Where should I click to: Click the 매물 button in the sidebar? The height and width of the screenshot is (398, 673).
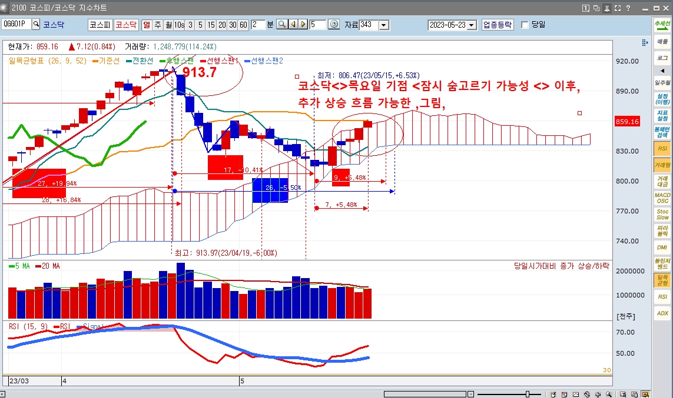(662, 42)
